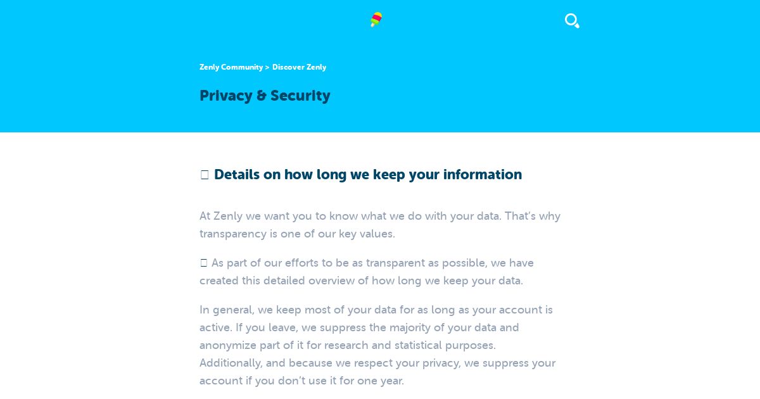Go to Zenly Community breadcrumb
The height and width of the screenshot is (399, 760).
pyautogui.click(x=231, y=67)
